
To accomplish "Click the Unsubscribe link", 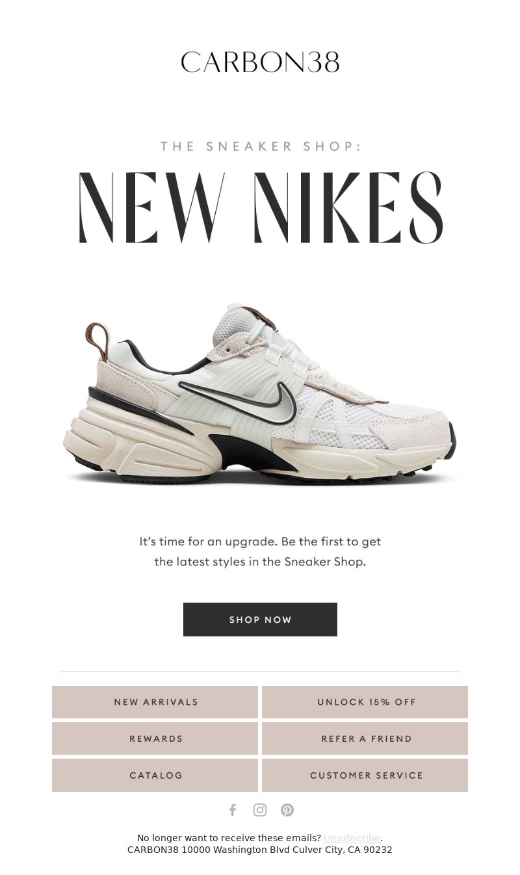I will click(x=352, y=838).
